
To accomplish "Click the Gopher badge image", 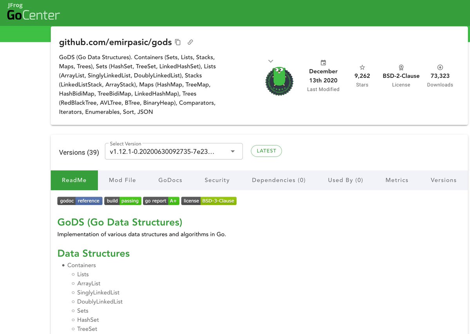I will point(279,81).
